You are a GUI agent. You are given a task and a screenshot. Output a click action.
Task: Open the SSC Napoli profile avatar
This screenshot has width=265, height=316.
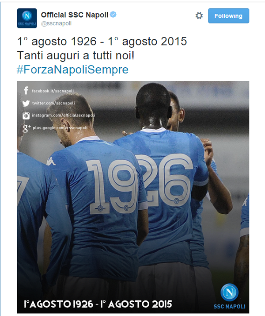[27, 18]
